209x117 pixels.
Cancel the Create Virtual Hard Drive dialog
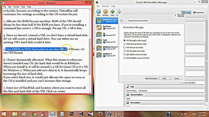click(177, 78)
